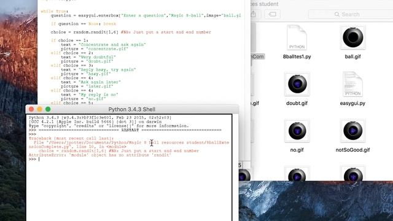Image resolution: width=393 pixels, height=221 pixels.
Task: Select the easygui.py file icon
Action: point(352,84)
